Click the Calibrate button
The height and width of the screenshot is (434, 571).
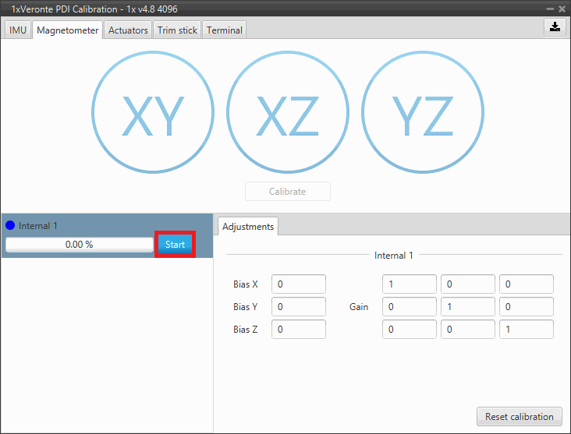pos(288,192)
